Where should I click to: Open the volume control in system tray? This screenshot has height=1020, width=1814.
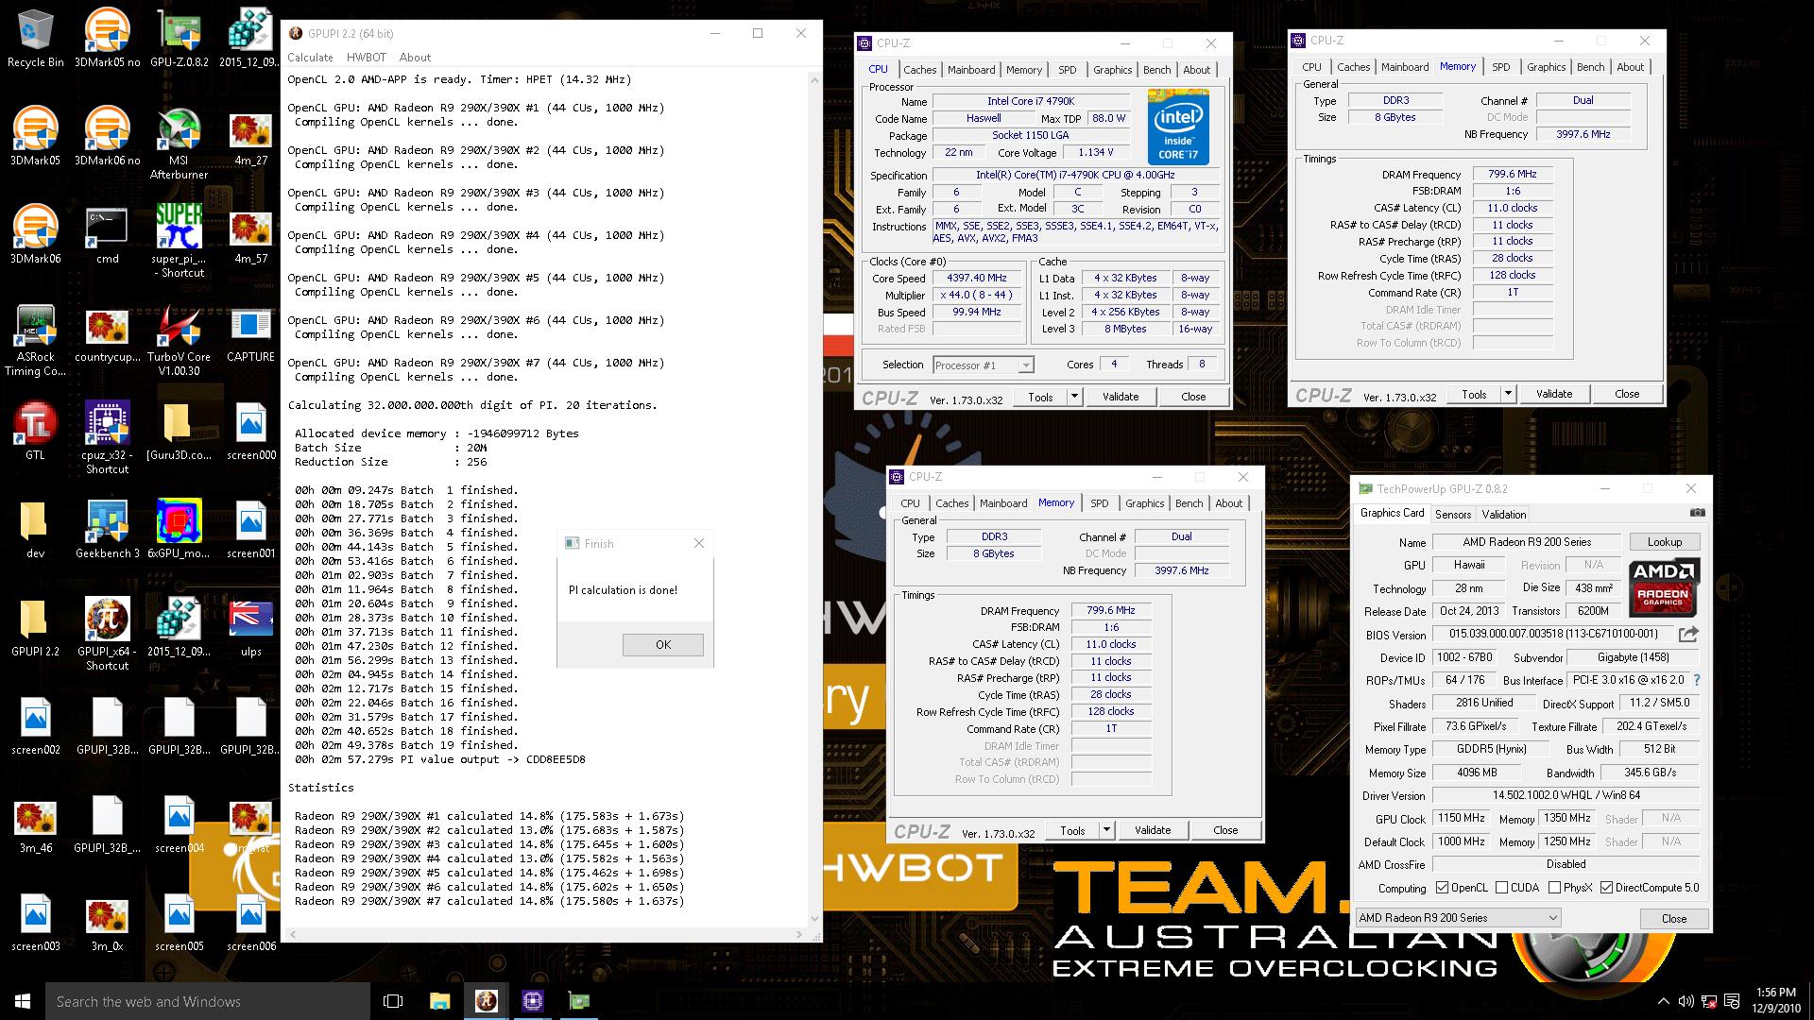click(x=1686, y=1001)
